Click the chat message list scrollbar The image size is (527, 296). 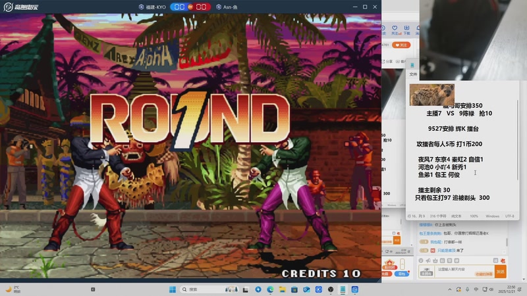point(507,241)
